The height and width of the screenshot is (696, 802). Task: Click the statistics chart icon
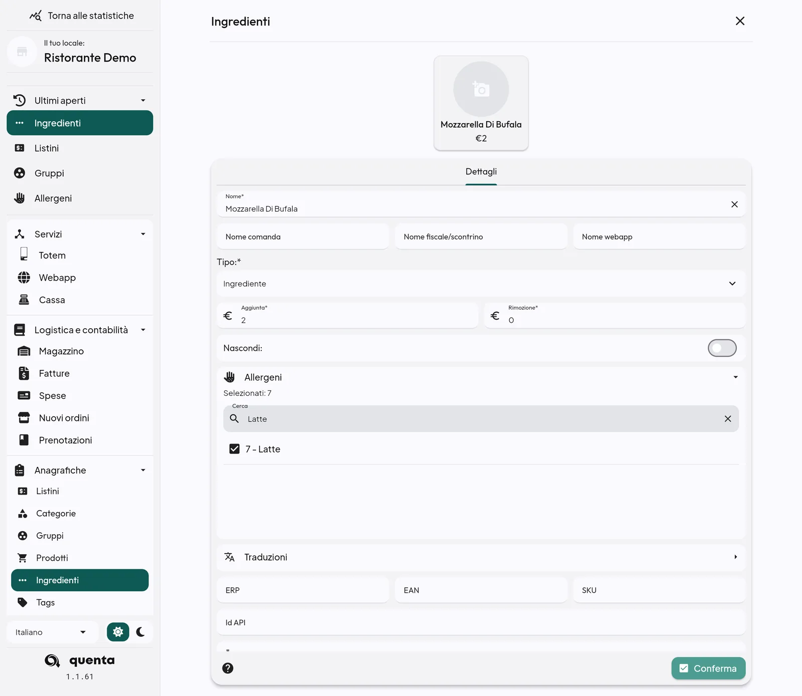point(36,16)
